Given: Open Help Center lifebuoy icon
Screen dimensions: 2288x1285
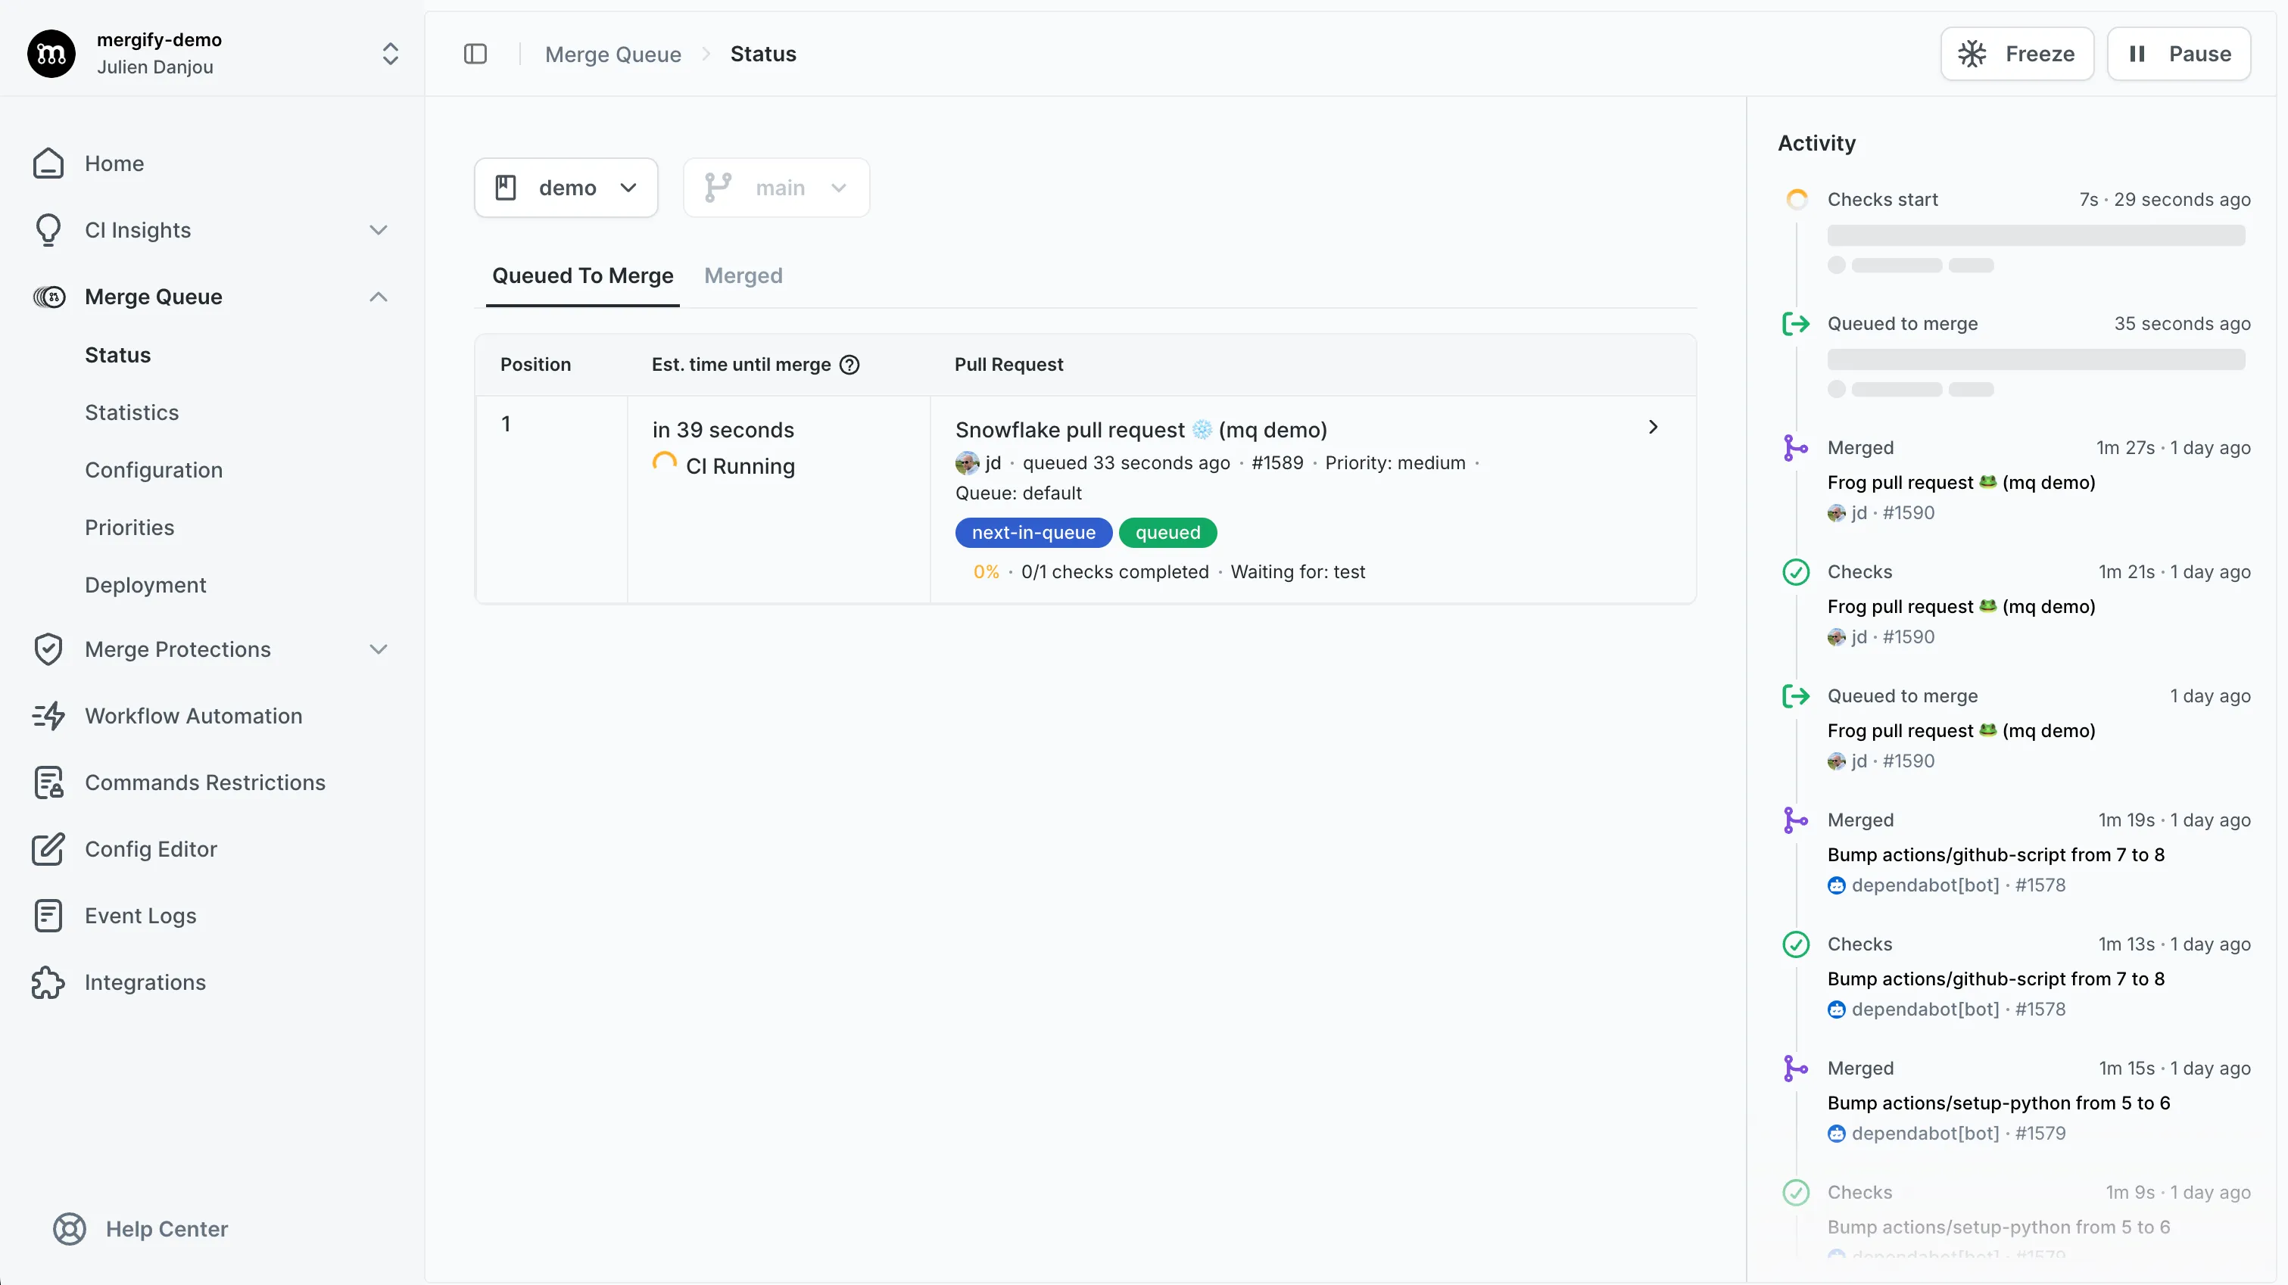Looking at the screenshot, I should coord(70,1229).
